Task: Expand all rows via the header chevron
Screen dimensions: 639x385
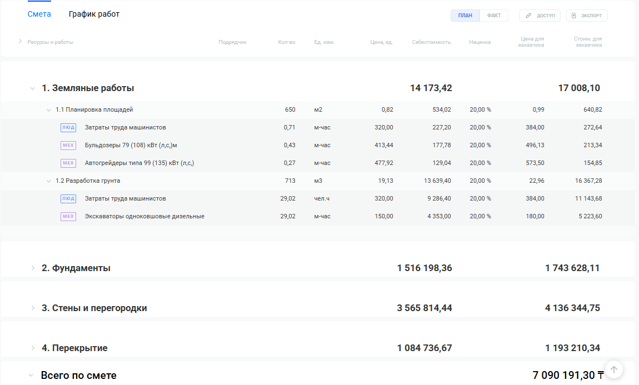Action: pos(20,42)
